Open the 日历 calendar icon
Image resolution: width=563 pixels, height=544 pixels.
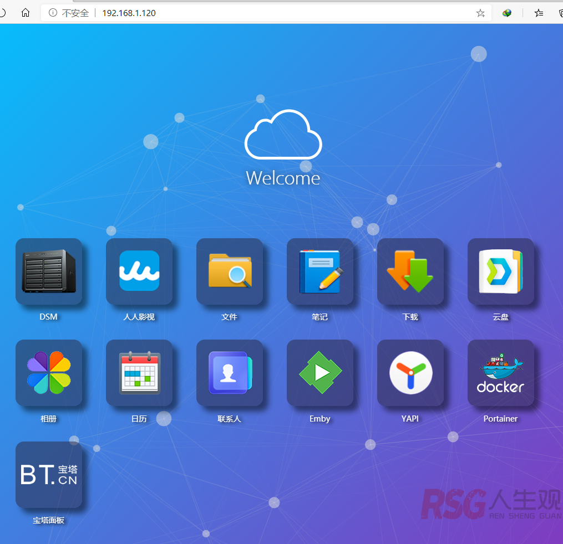(x=139, y=373)
